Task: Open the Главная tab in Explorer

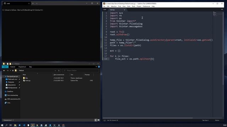Action: point(13,67)
